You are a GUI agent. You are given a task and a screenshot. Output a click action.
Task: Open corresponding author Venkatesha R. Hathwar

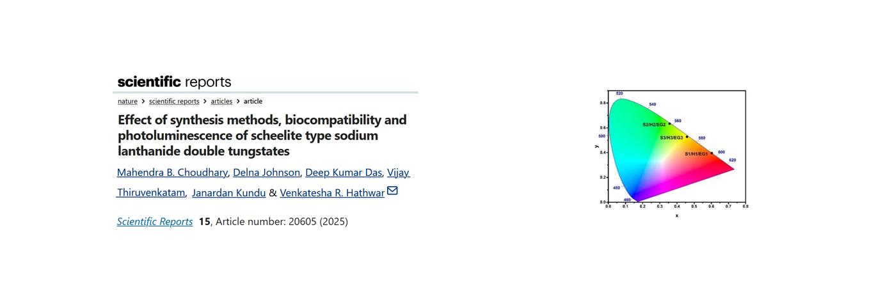[331, 193]
